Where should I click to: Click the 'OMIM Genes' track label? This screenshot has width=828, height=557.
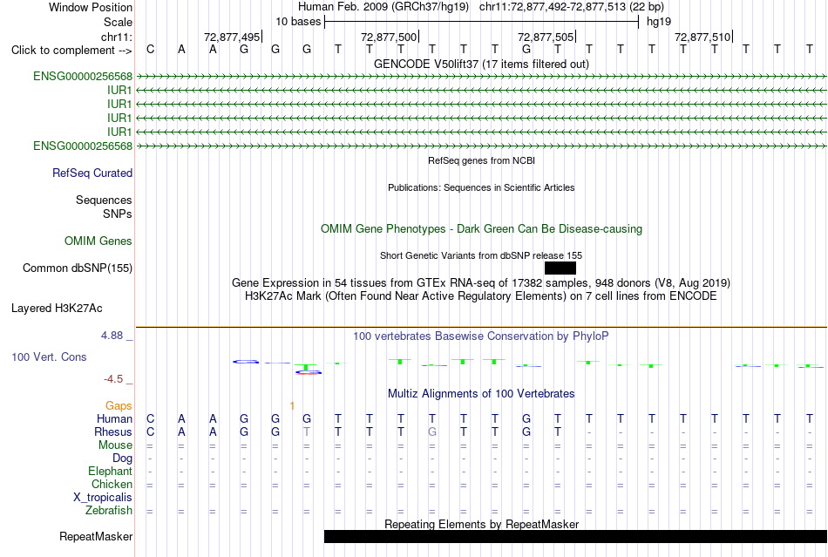[98, 241]
